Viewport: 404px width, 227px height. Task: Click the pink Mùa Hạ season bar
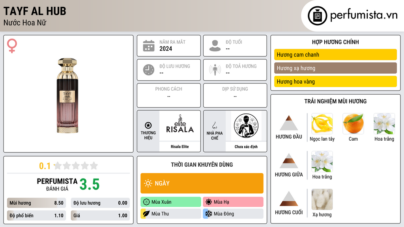(x=233, y=202)
